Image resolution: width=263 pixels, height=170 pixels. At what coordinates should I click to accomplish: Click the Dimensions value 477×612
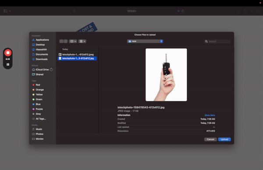211,131
